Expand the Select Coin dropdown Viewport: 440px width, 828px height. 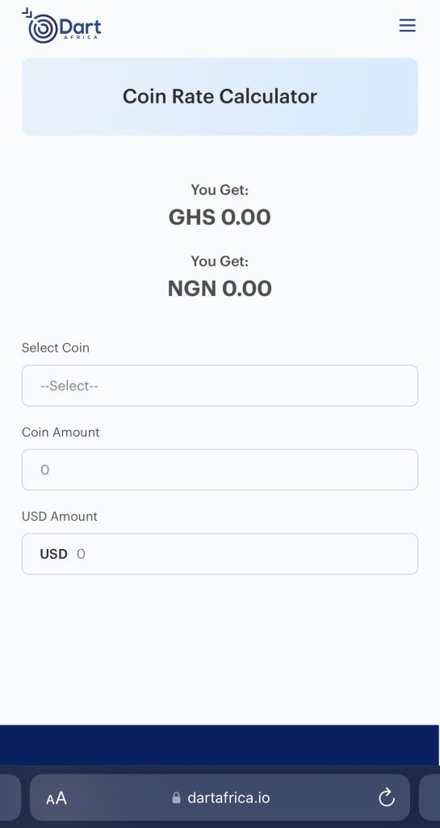click(220, 386)
